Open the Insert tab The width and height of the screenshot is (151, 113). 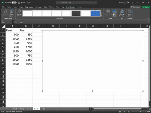tap(15, 7)
